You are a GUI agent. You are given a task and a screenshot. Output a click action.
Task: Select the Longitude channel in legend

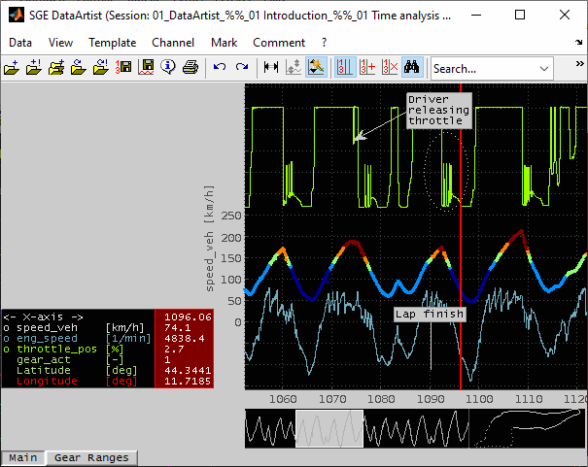(47, 382)
